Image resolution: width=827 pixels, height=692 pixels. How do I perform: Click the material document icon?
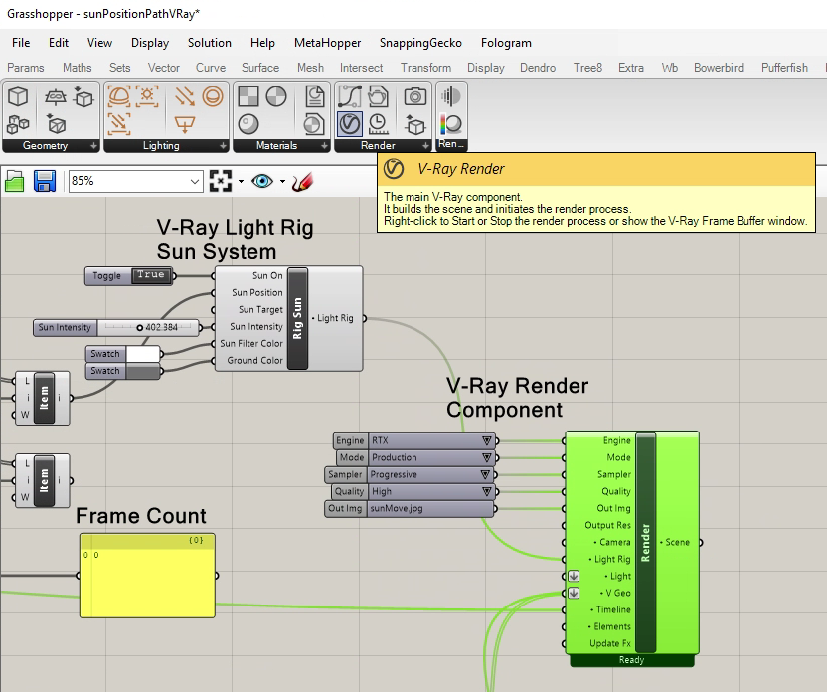[x=314, y=97]
